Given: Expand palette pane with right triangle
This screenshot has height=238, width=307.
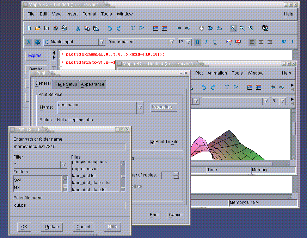Looking at the screenshot, I should (54, 57).
